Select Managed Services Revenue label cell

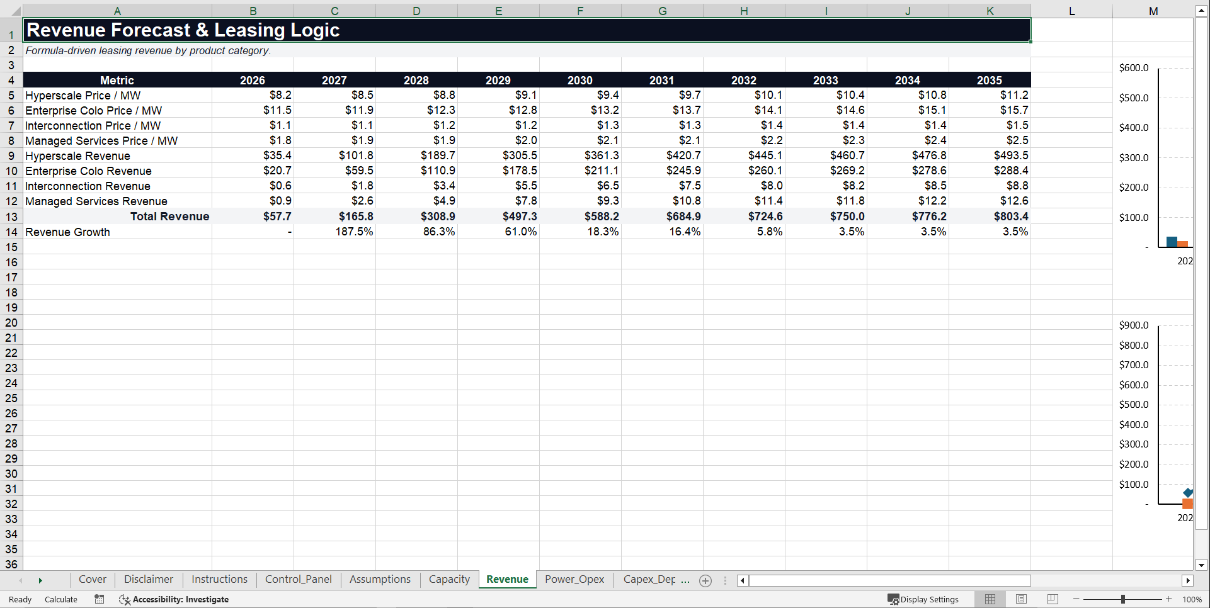pos(117,201)
